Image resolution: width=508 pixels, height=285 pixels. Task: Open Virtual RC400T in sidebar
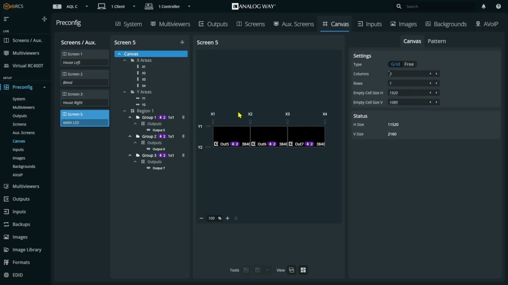[28, 66]
